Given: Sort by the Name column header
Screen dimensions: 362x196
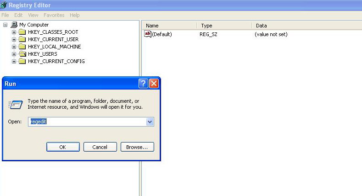Looking at the screenshot, I should tap(169, 26).
